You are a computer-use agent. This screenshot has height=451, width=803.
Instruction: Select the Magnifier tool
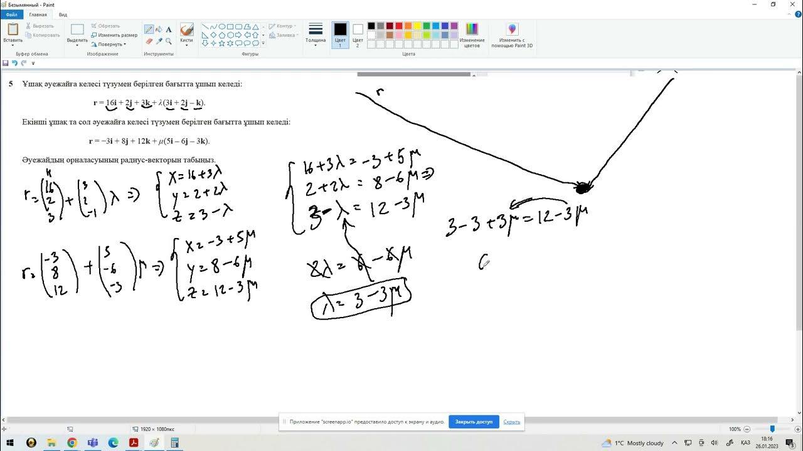coord(169,41)
